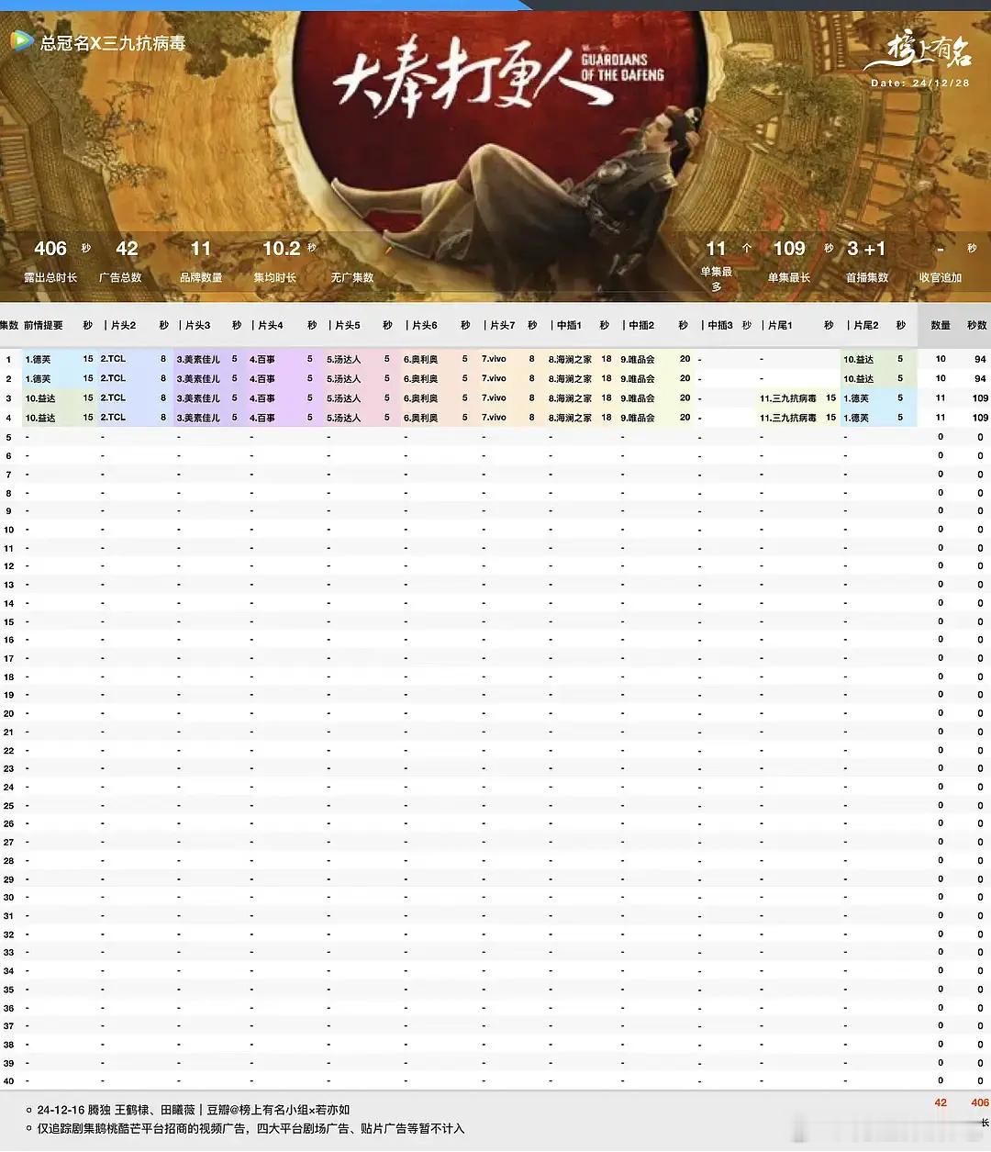The height and width of the screenshot is (1152, 991).
Task: Click 11.三九抗病毒 in the episode 4 row
Action: [788, 418]
